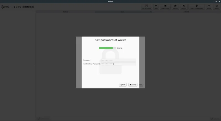
Task: Open Check Private Keys shield button
Action: (197, 7)
